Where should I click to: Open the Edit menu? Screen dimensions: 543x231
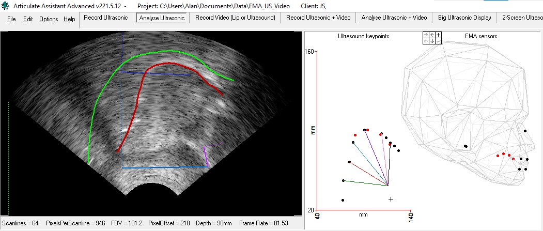pyautogui.click(x=28, y=19)
